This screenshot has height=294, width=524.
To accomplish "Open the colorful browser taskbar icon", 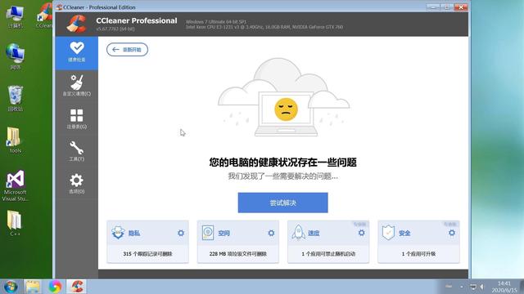I will pyautogui.click(x=55, y=287).
